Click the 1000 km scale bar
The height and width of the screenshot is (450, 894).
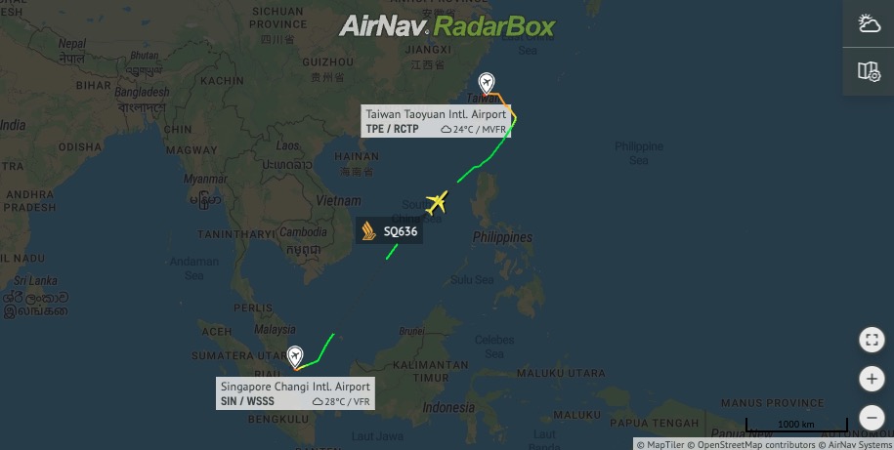[x=796, y=425]
